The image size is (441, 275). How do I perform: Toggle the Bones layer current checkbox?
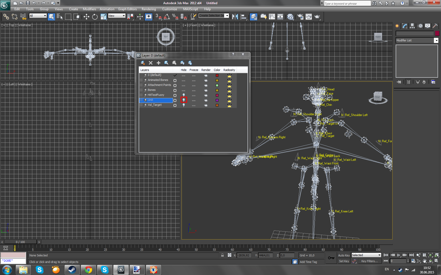(175, 90)
